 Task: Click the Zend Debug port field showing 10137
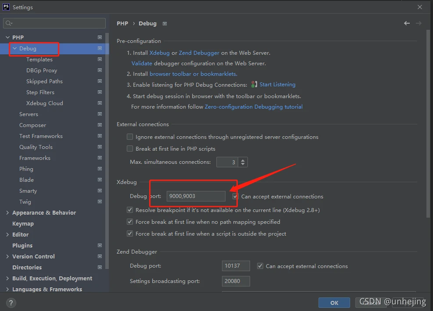click(236, 266)
